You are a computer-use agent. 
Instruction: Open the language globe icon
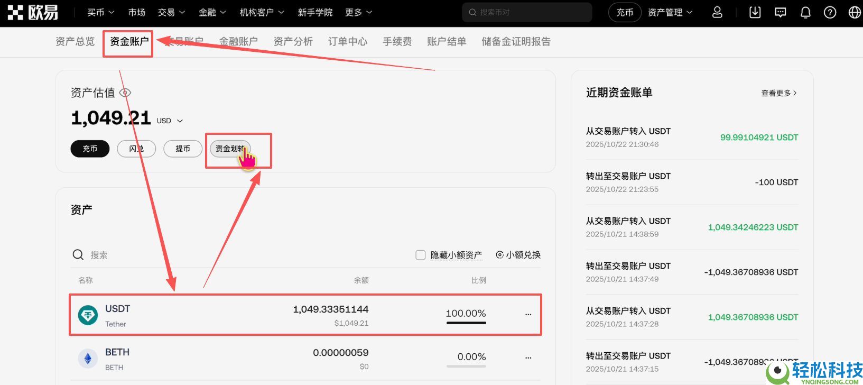[x=855, y=12]
